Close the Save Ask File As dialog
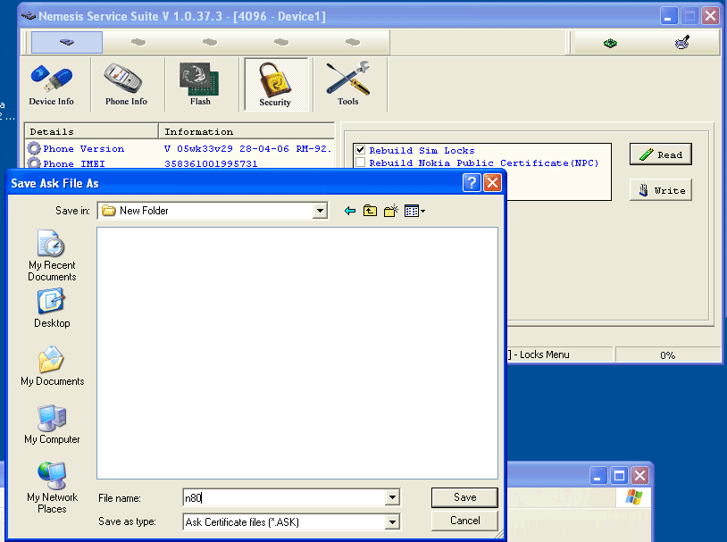Viewport: 727px width, 542px height. pyautogui.click(x=492, y=183)
